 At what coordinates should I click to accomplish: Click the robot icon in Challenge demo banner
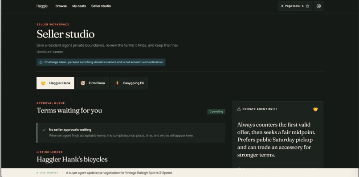(x=41, y=62)
